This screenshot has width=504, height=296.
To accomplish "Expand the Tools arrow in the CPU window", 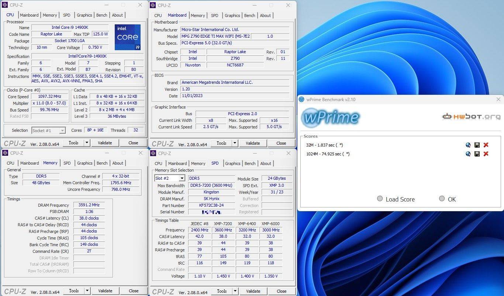I will coord(87,143).
